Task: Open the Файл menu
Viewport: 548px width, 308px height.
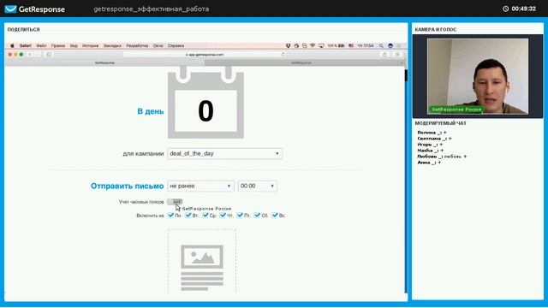Action: [41, 45]
